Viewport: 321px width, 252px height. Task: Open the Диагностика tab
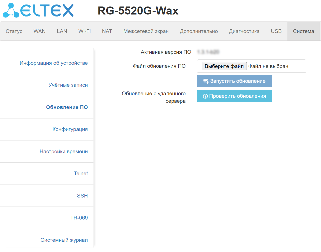click(244, 31)
